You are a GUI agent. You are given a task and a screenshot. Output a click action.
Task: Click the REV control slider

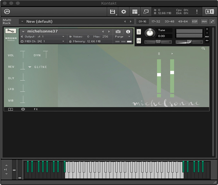click(x=23, y=66)
